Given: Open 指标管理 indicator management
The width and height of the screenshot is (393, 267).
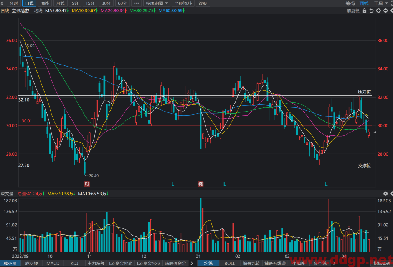Looking at the screenshot, I should point(382,263).
